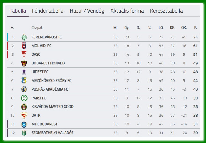Select the Aktuális forma tab

(127, 11)
